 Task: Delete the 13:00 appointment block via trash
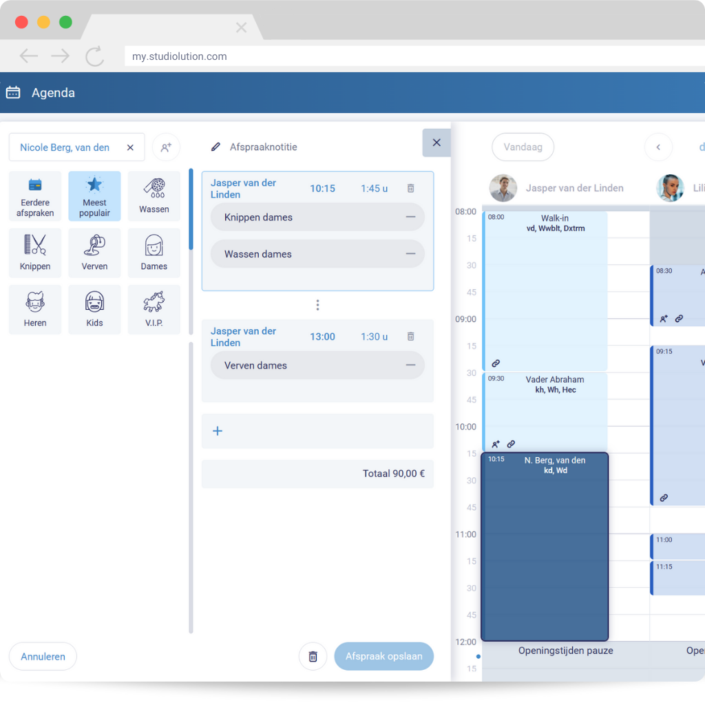pos(410,336)
